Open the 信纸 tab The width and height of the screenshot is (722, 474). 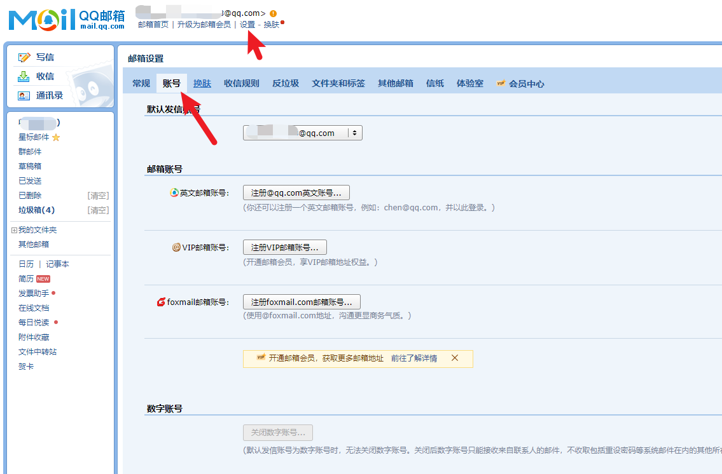click(x=435, y=83)
